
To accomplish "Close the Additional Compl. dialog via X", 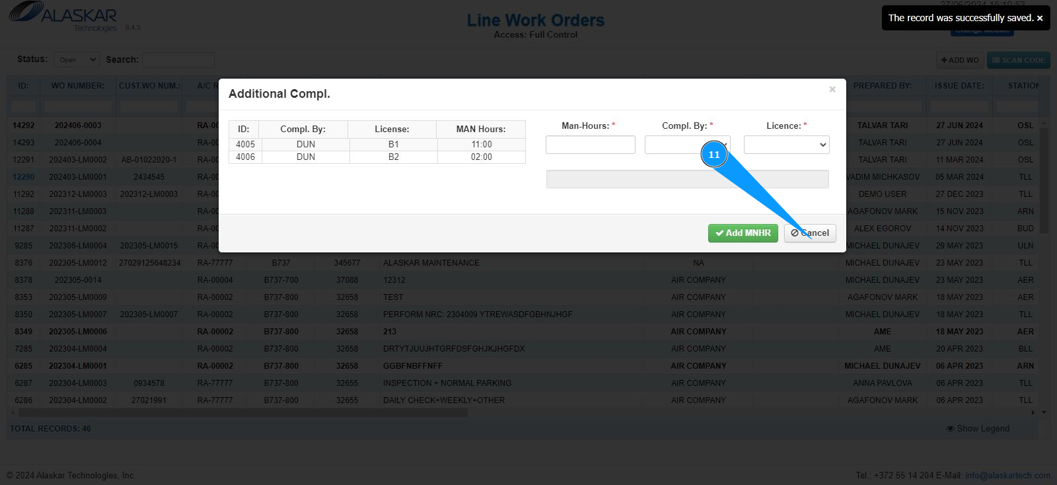I will click(x=832, y=89).
